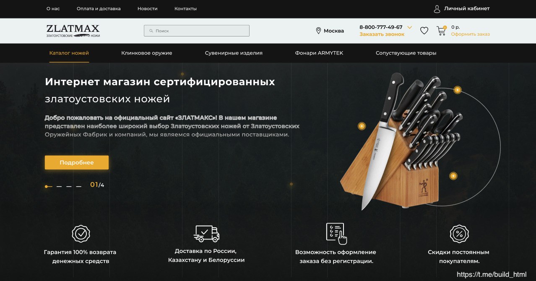This screenshot has width=536, height=281.
Task: Open the wishlist heart icon
Action: (424, 31)
